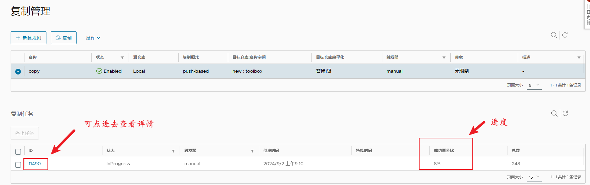Open search for replication tasks
This screenshot has width=590, height=185.
point(554,113)
